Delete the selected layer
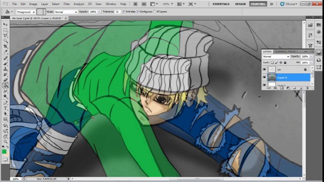This screenshot has width=324, height=182. click(x=307, y=88)
